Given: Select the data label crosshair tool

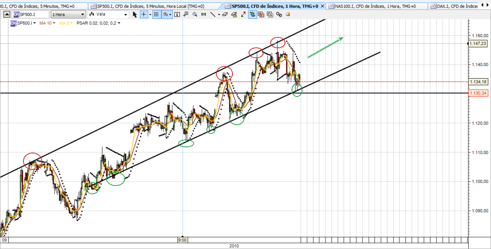Looking at the screenshot, I should [186, 14].
